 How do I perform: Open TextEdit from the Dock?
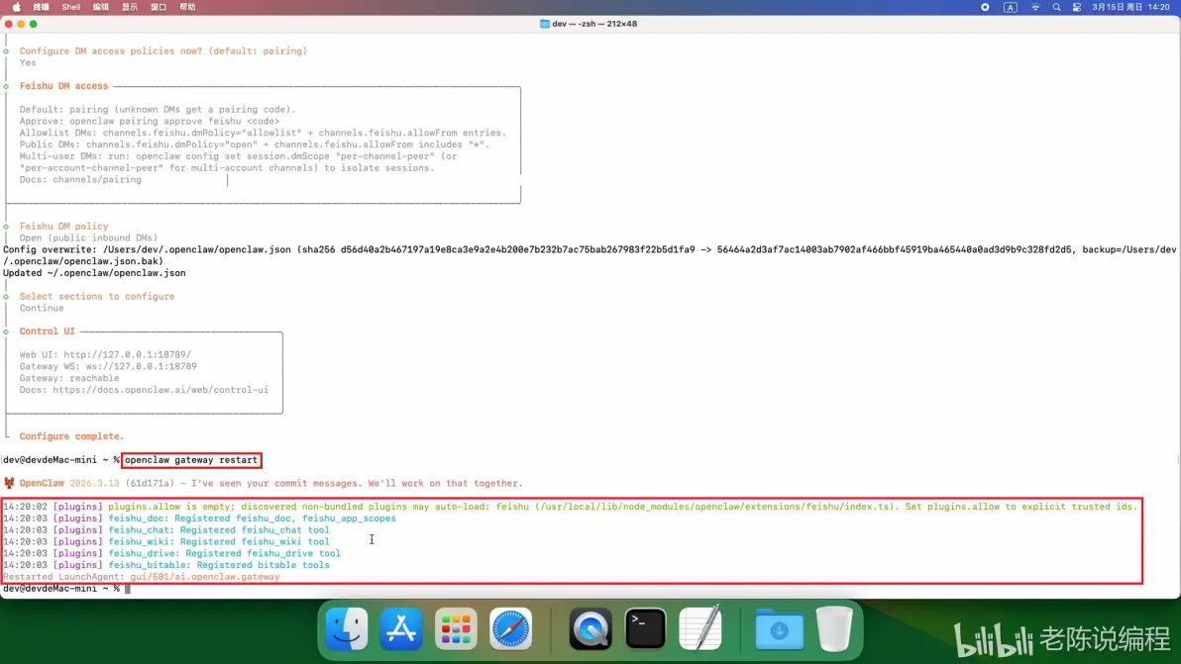click(x=700, y=628)
